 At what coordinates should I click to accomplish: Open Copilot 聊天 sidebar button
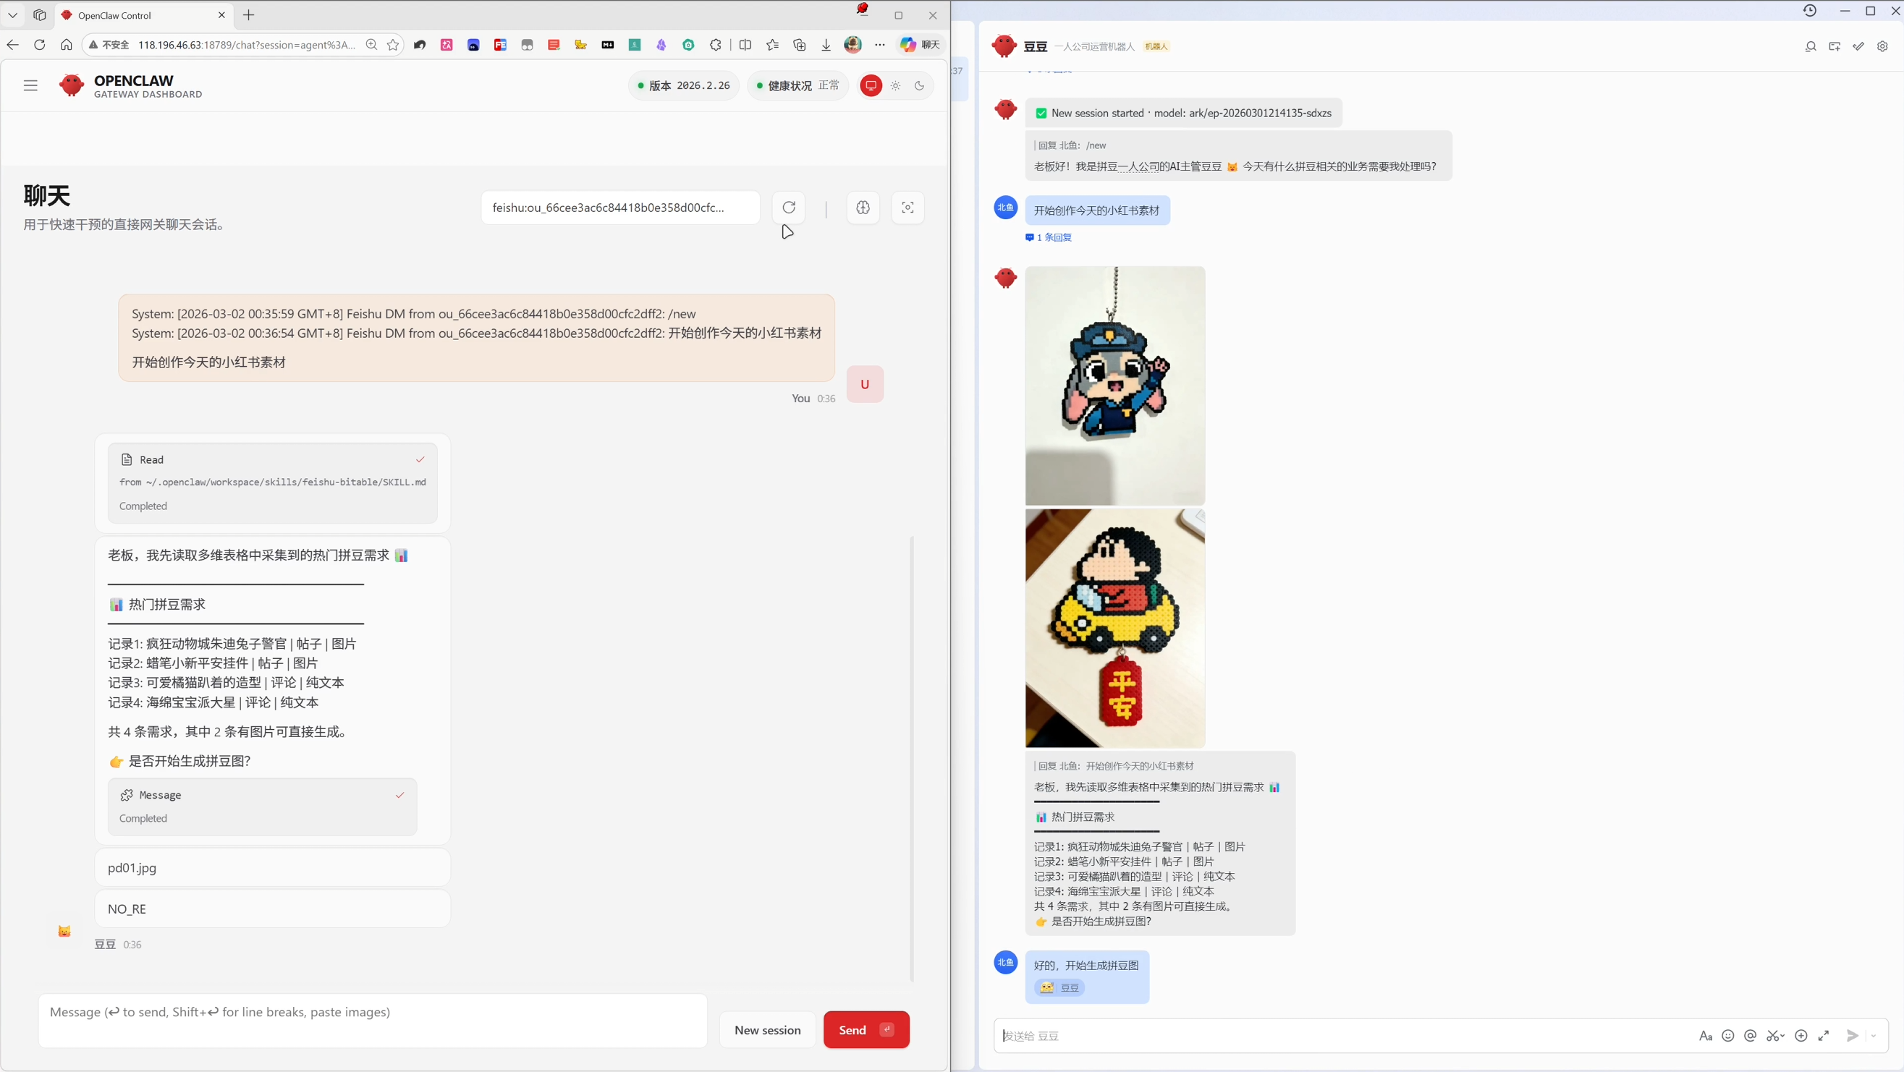(x=921, y=45)
